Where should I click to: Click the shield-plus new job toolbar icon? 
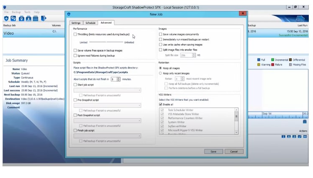[x=6, y=18]
